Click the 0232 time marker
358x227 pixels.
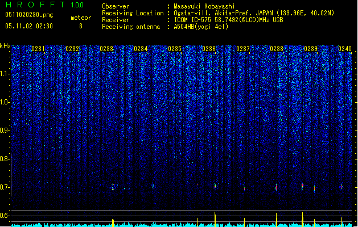(x=72, y=49)
